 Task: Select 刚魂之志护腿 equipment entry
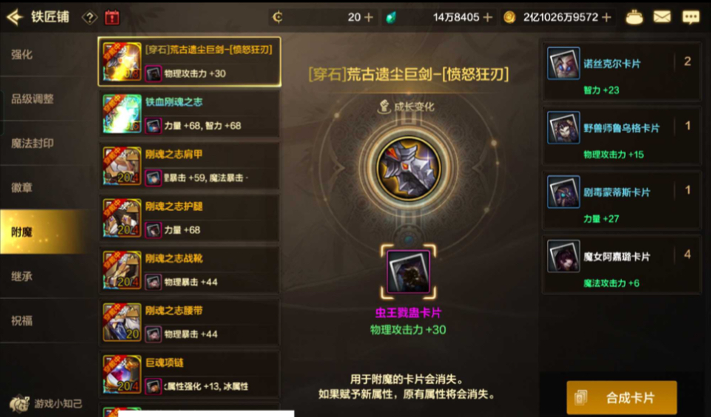coord(189,218)
